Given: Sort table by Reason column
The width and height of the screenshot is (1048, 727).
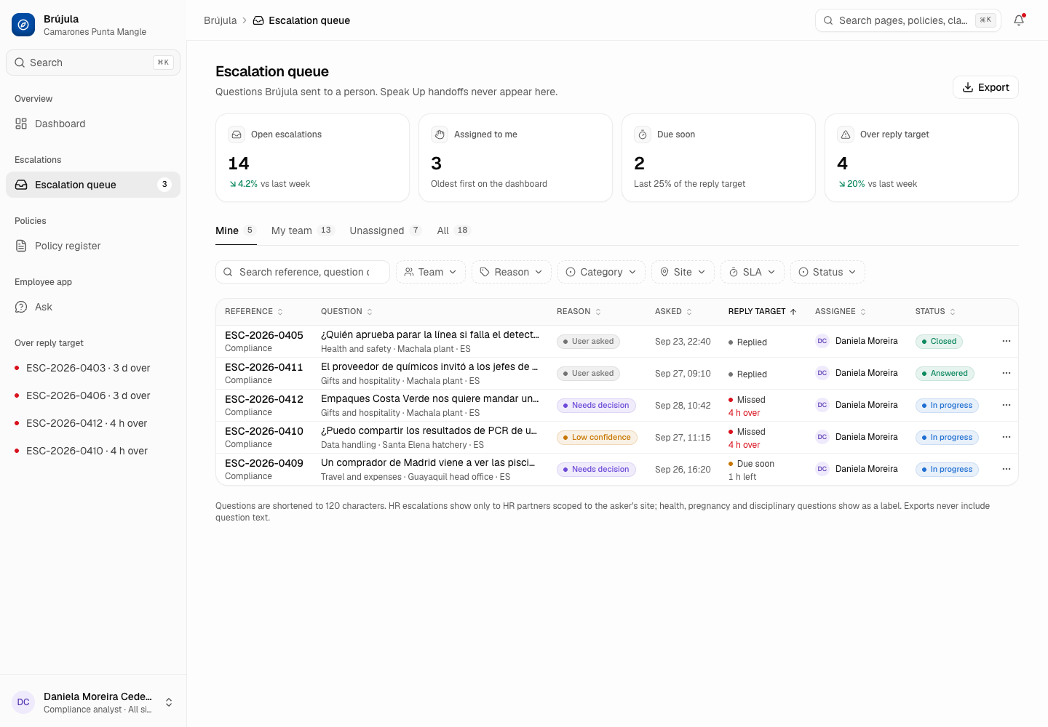Looking at the screenshot, I should click(579, 311).
